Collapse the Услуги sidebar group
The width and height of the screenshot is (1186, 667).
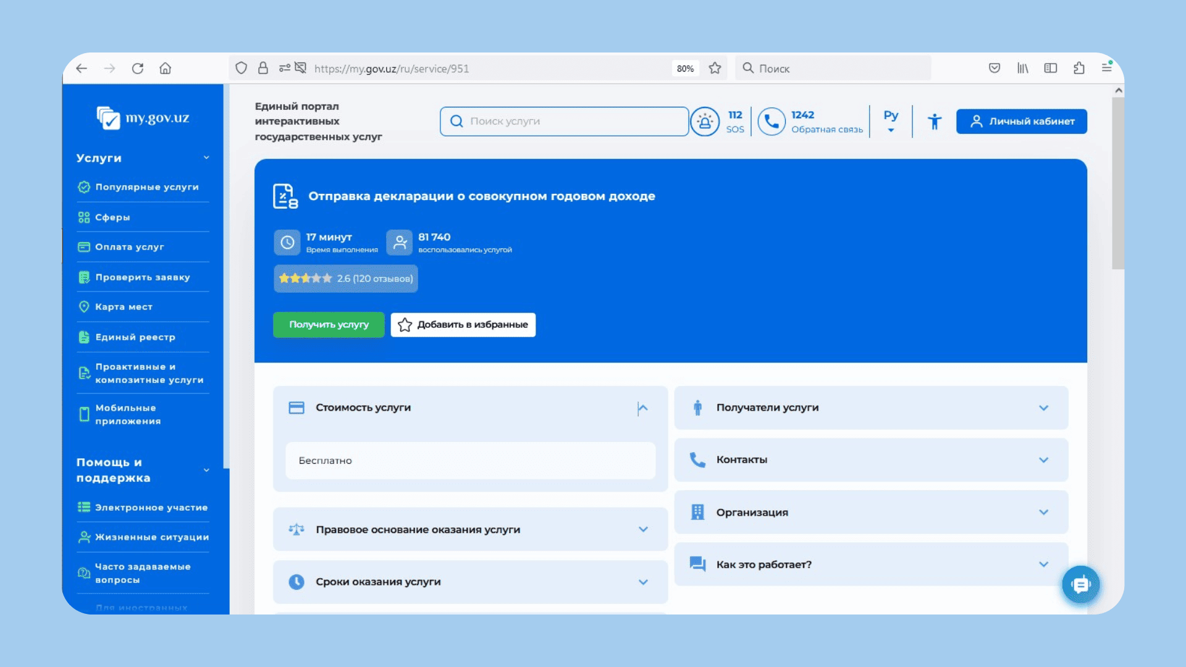click(x=206, y=158)
